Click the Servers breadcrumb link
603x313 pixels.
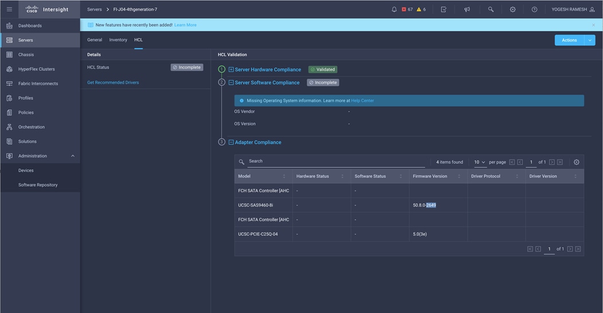coord(94,9)
